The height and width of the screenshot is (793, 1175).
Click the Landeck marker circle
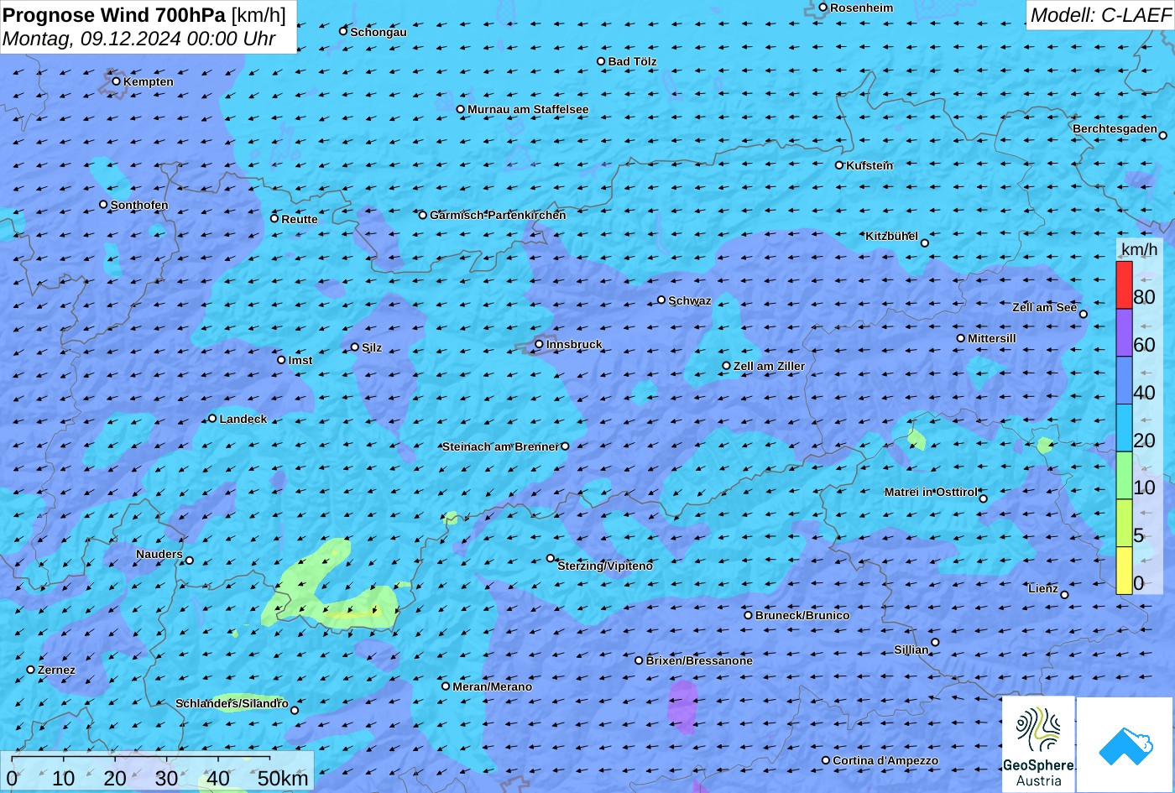212,418
